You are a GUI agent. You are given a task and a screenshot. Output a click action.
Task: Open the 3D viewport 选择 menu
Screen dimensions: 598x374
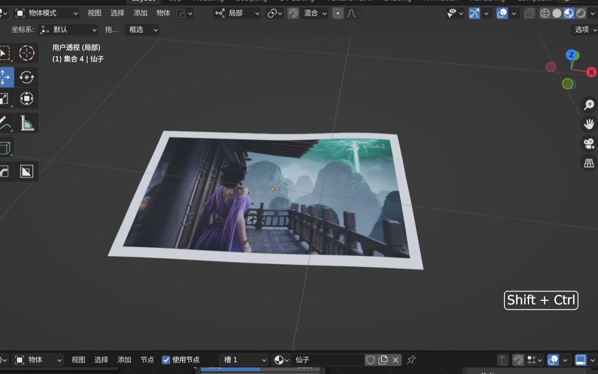point(117,13)
